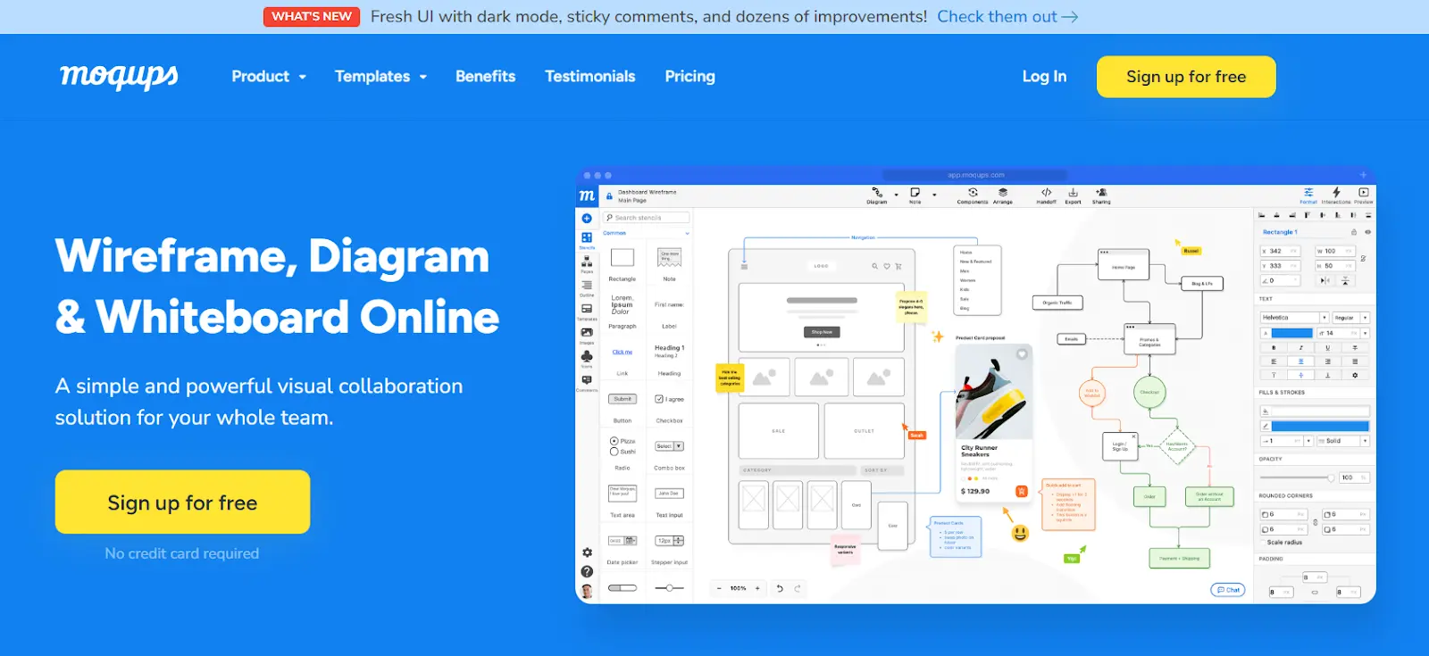This screenshot has width=1429, height=656.
Task: Open the settings gear in app sidebar
Action: (587, 553)
